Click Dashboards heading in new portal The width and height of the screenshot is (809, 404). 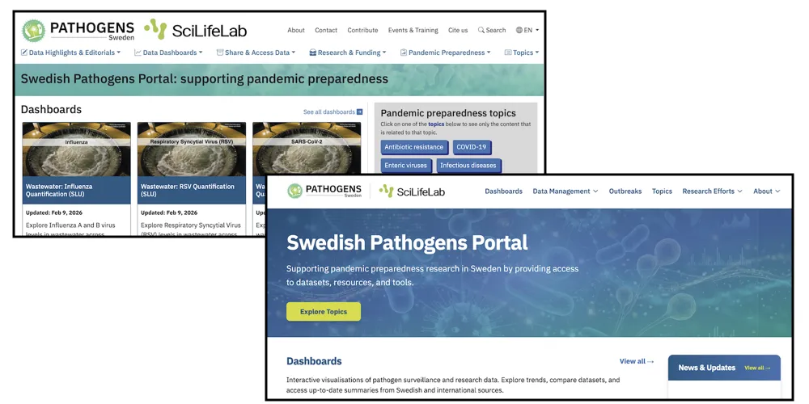[x=314, y=361]
